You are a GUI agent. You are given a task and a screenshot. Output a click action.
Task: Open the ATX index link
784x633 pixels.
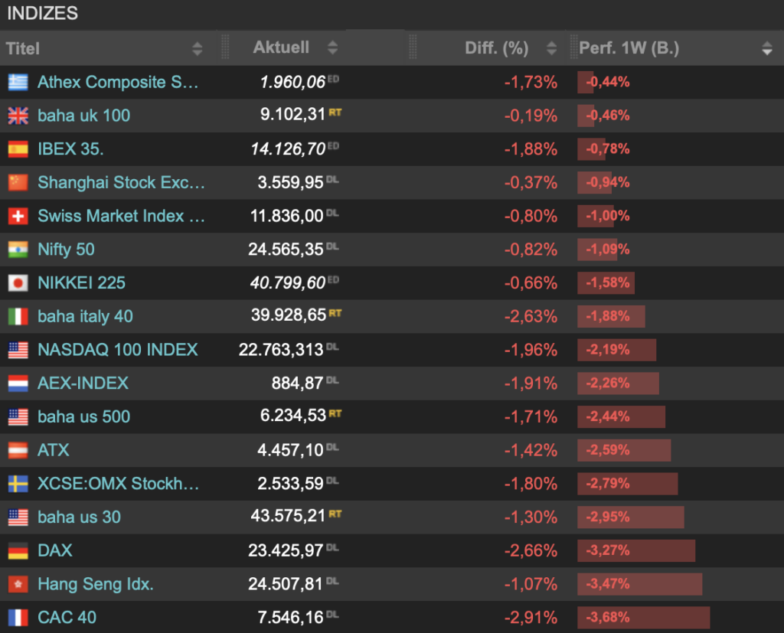click(54, 451)
